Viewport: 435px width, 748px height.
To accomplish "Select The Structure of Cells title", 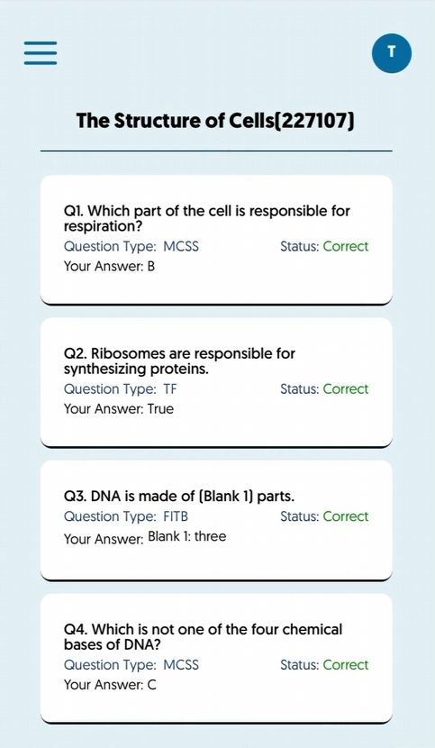I will (x=215, y=121).
